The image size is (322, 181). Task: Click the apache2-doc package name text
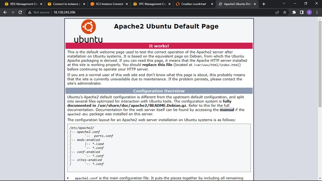point(78,114)
